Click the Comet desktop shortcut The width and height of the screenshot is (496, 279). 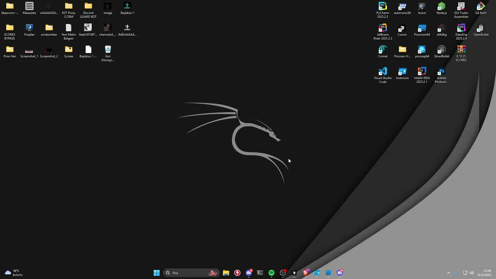tap(382, 52)
